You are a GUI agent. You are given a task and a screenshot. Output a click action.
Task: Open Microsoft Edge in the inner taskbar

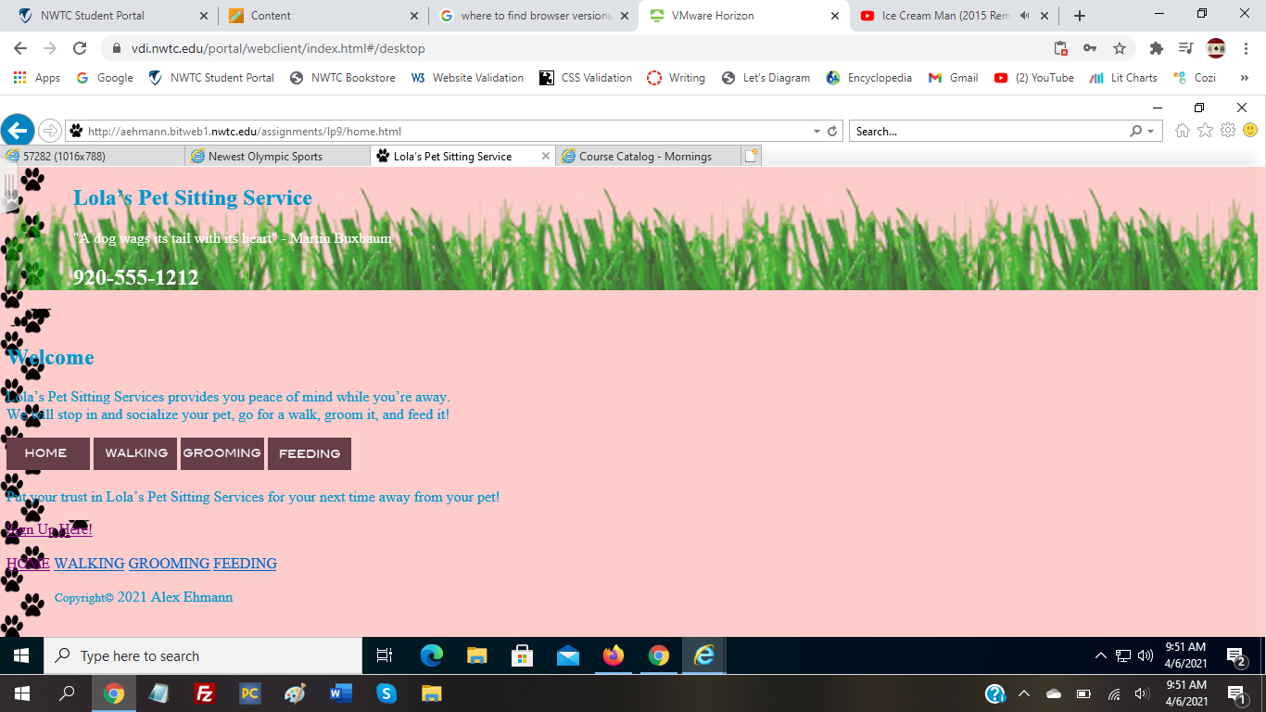[432, 656]
